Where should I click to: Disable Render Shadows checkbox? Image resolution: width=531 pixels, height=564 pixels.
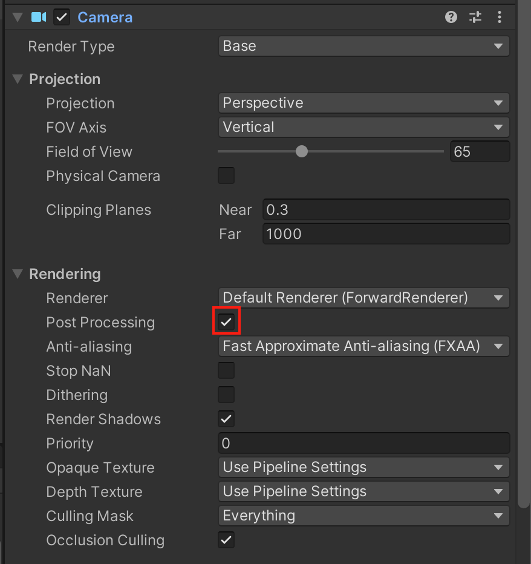(x=226, y=419)
